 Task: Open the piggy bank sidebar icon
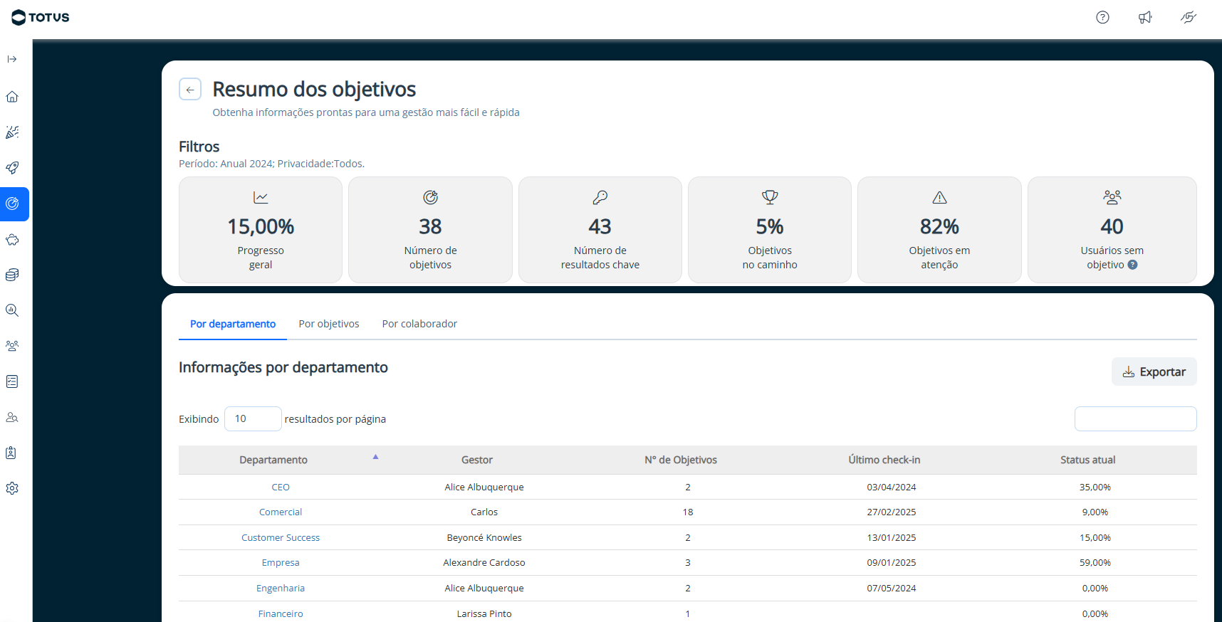12,240
